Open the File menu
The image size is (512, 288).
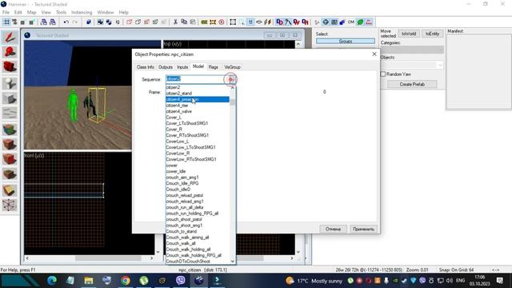coord(6,13)
